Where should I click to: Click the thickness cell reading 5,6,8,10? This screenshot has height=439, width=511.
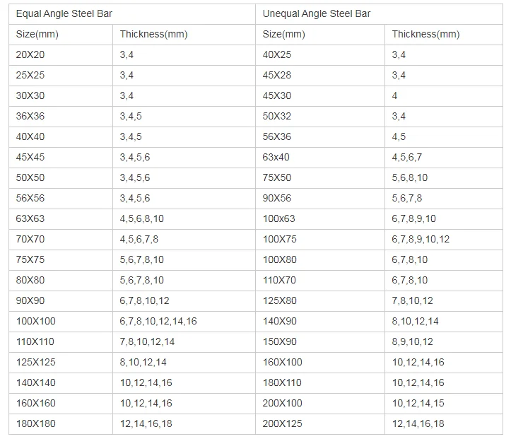tap(410, 177)
